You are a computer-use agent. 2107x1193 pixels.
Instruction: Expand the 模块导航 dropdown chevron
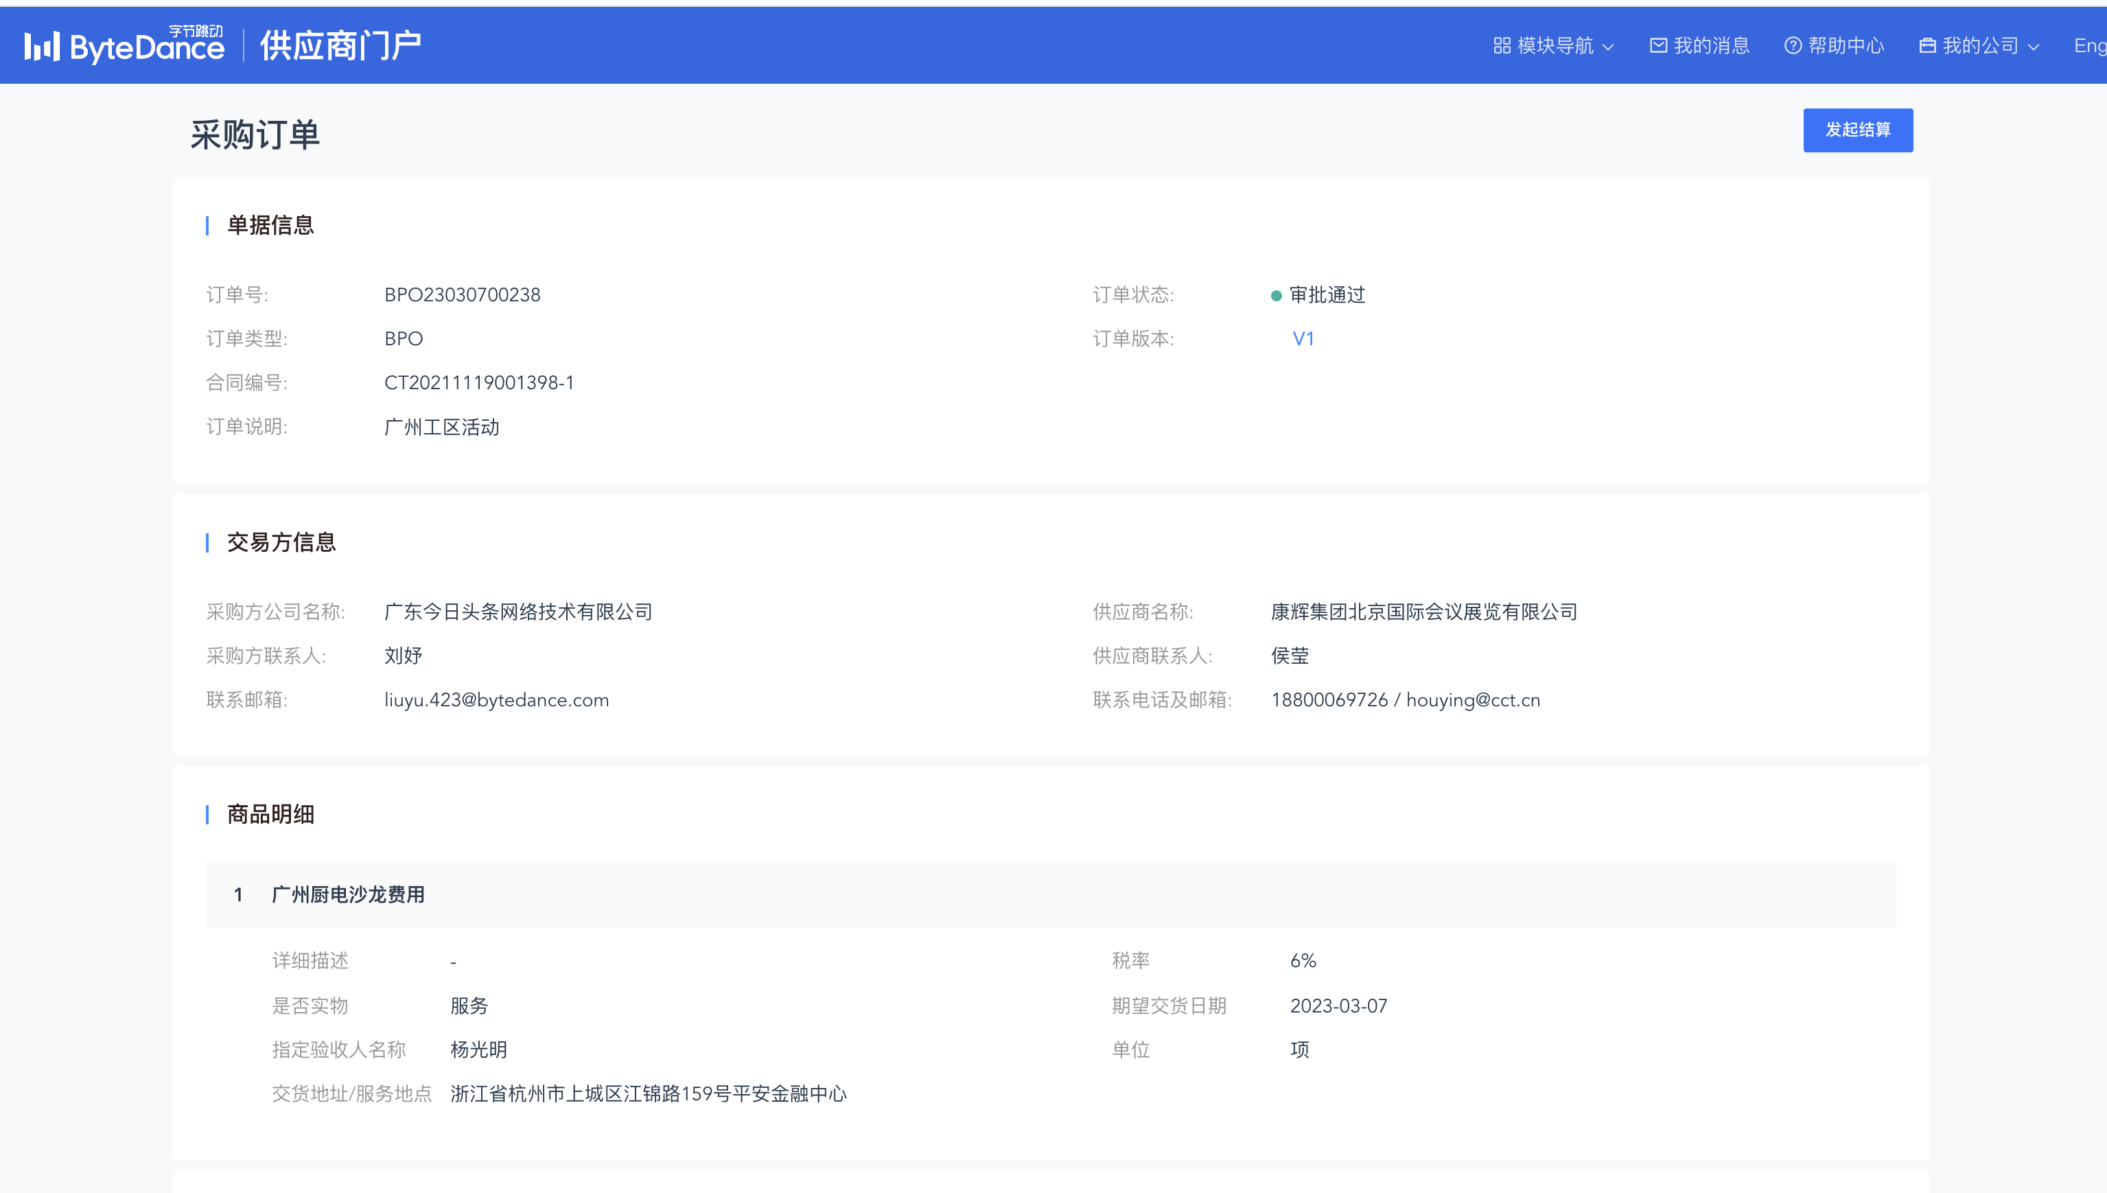click(1608, 47)
